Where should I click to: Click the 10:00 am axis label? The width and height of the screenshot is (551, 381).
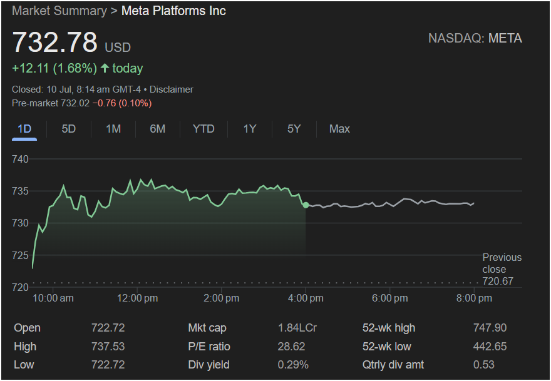tap(53, 298)
